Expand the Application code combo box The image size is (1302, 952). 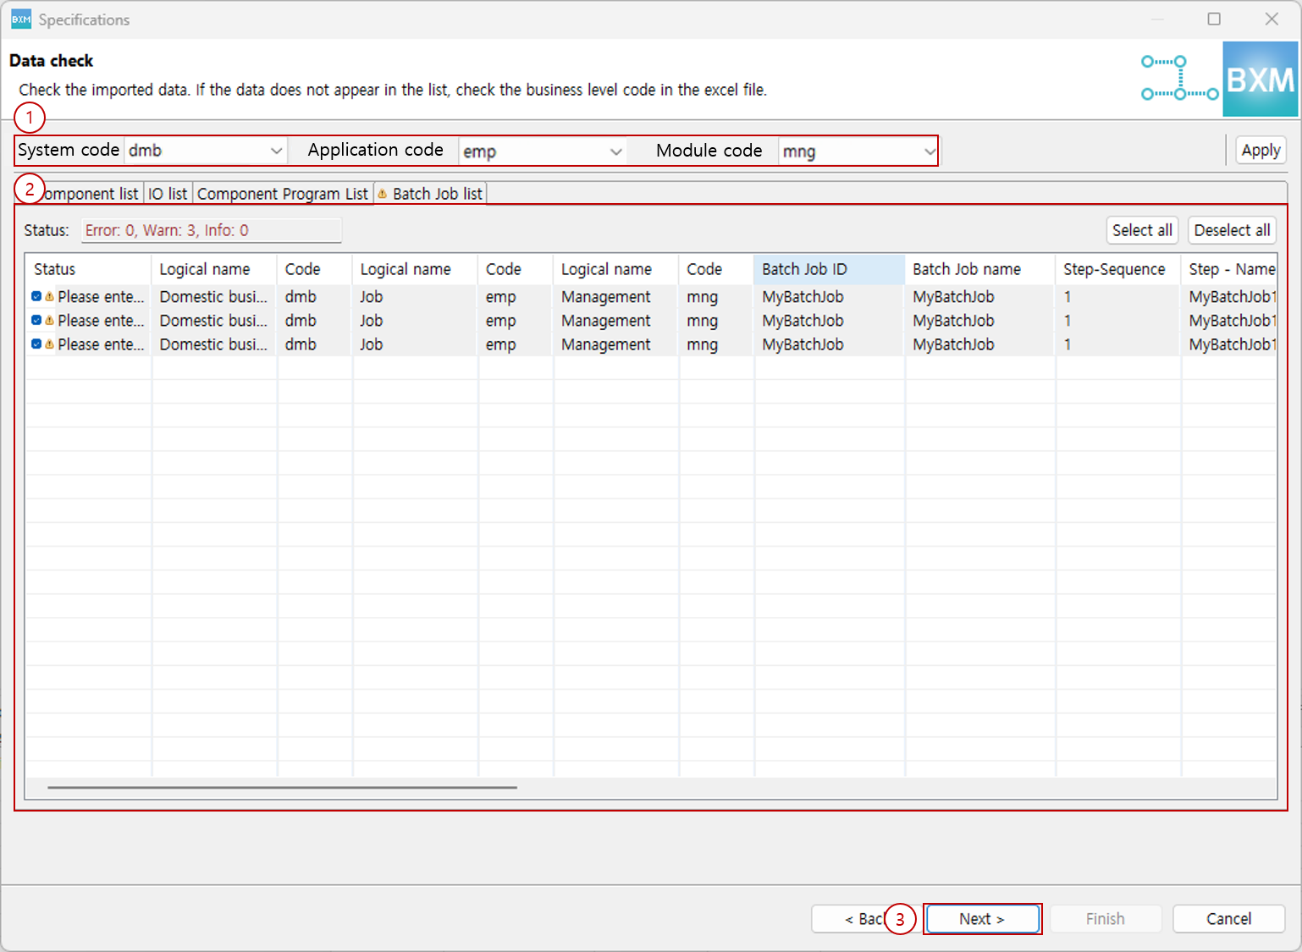[x=615, y=151]
